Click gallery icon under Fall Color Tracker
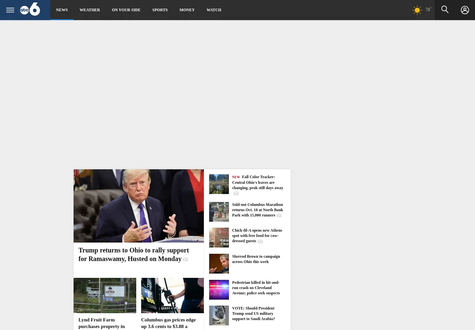This screenshot has width=475, height=330. click(x=236, y=193)
